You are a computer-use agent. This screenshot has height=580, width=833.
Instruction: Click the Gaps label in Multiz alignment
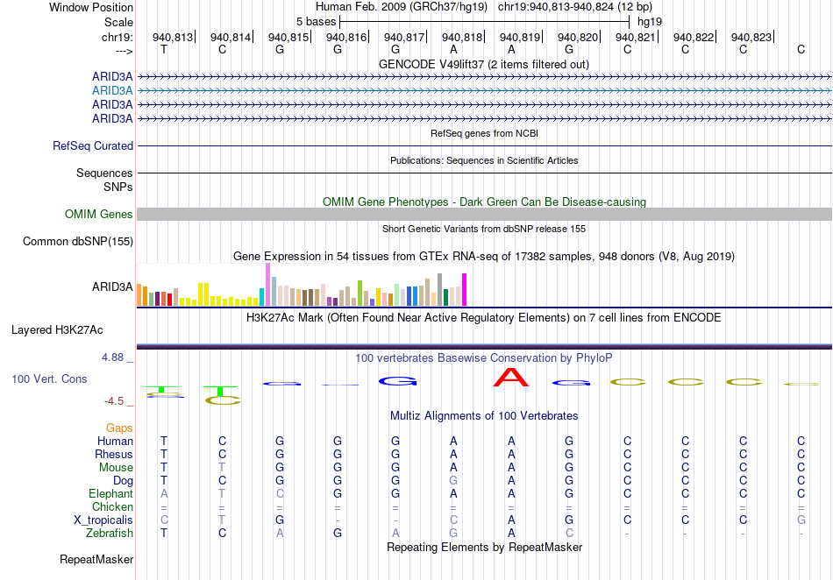[x=119, y=428]
